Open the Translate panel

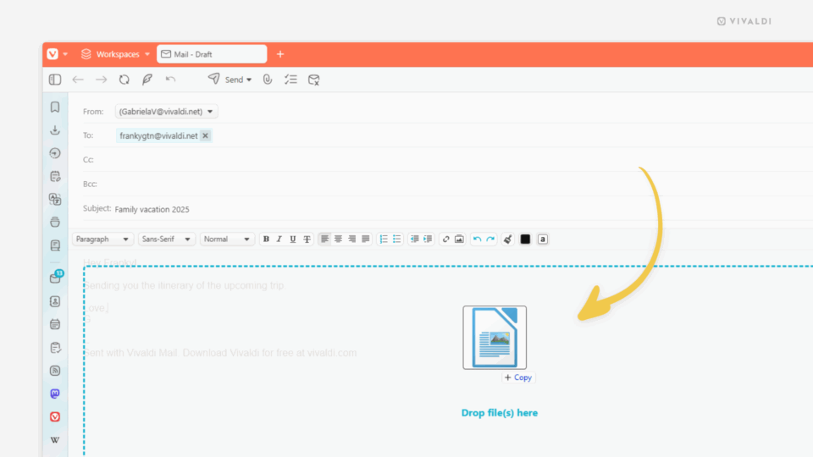(55, 199)
